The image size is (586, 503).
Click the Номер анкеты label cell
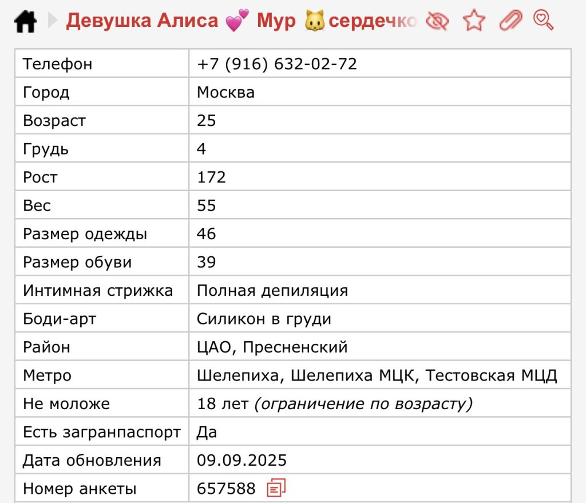tap(80, 489)
